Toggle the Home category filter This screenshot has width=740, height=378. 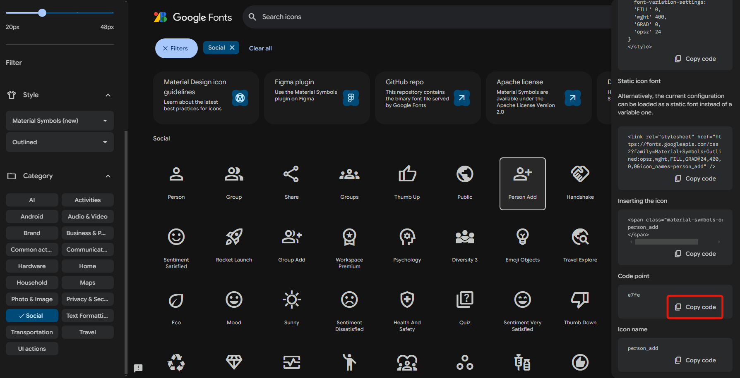(88, 266)
